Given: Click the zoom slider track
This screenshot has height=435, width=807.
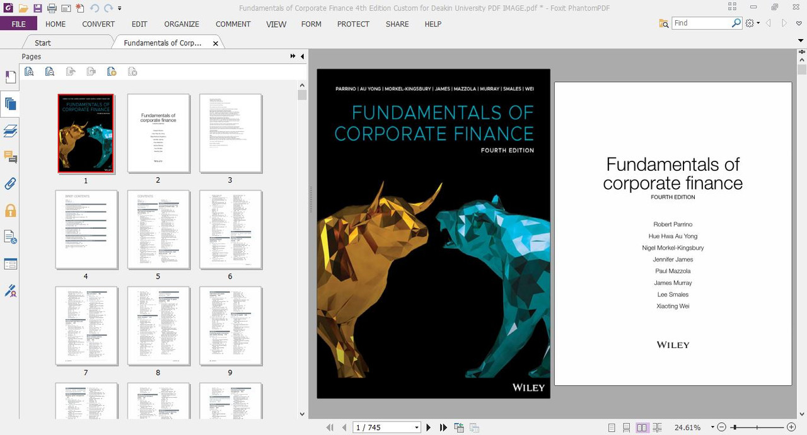Looking at the screenshot, I should point(757,427).
